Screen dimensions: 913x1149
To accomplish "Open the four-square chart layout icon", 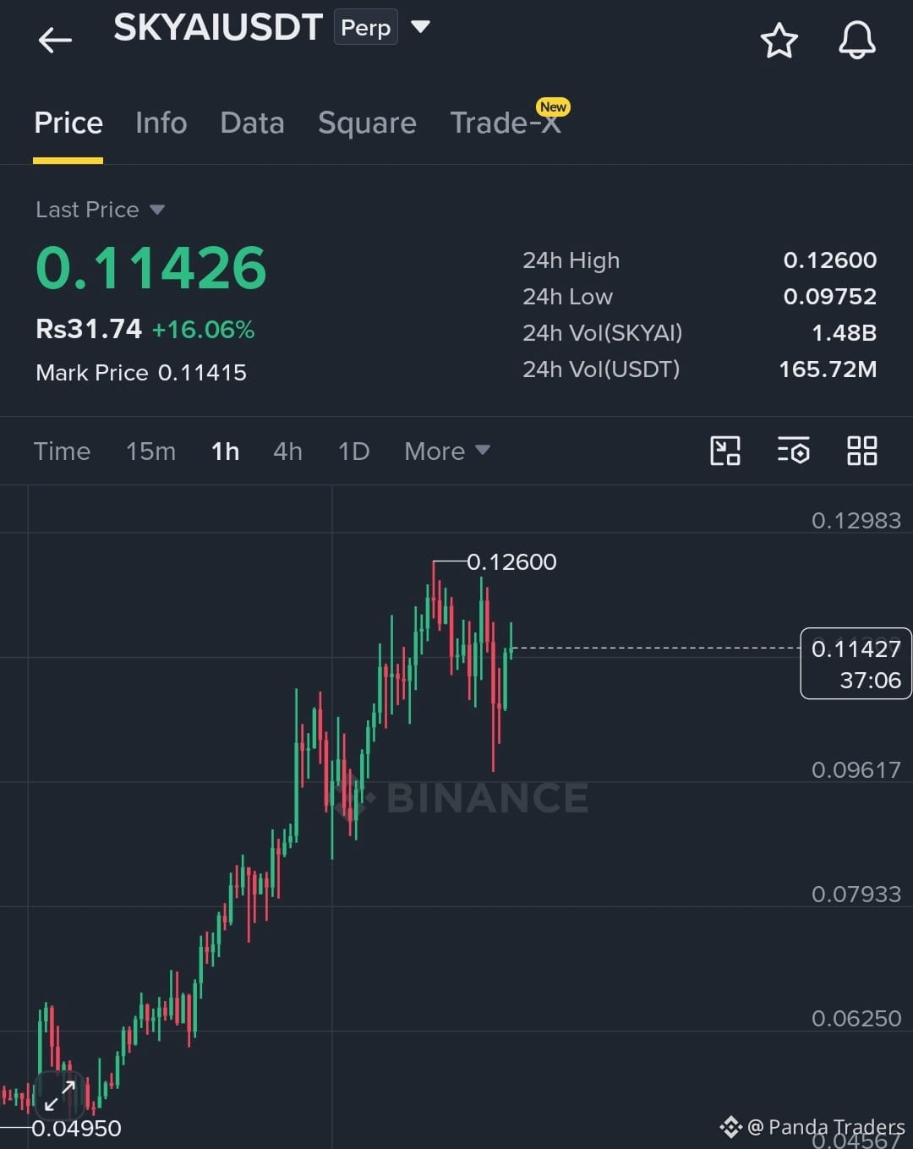I will tap(861, 451).
